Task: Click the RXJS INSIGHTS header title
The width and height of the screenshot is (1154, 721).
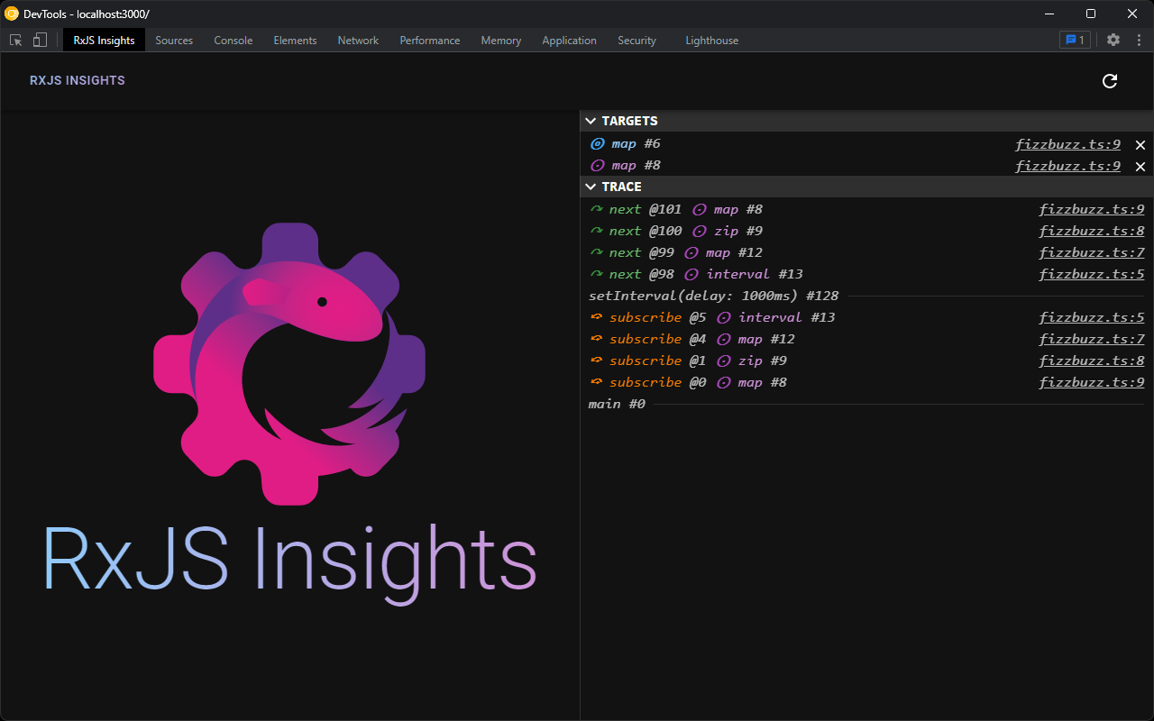Action: pyautogui.click(x=78, y=80)
